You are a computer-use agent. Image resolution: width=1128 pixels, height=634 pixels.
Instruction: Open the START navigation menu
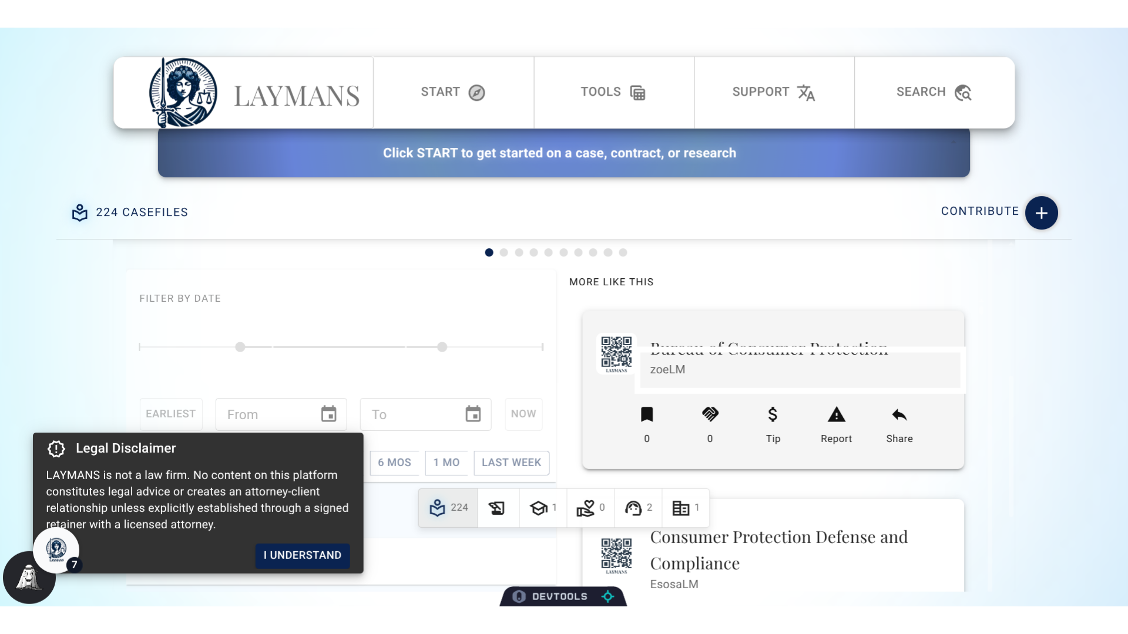pyautogui.click(x=453, y=93)
